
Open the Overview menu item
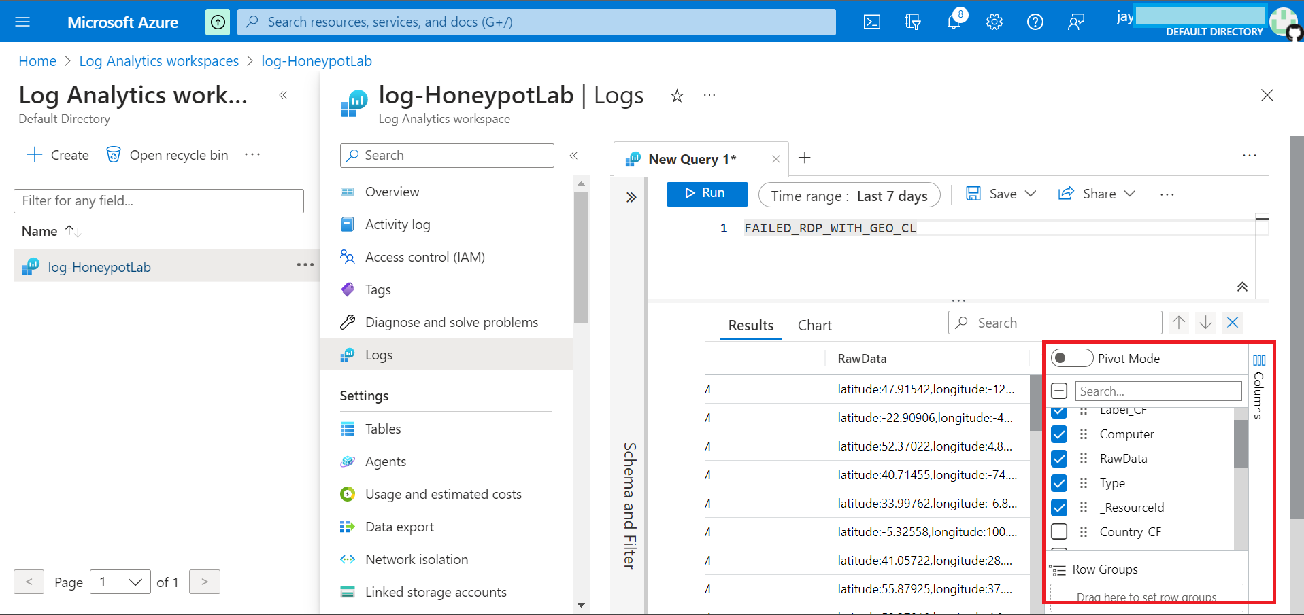[x=392, y=192]
